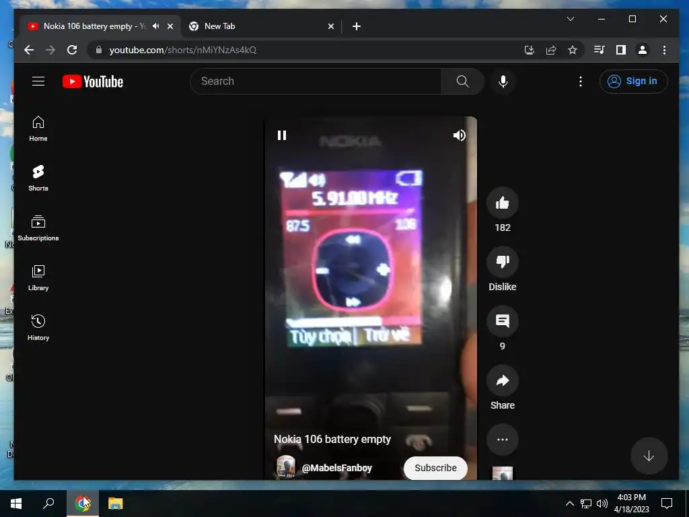
Task: Click the MabelsFanboy channel avatar
Action: coord(285,467)
